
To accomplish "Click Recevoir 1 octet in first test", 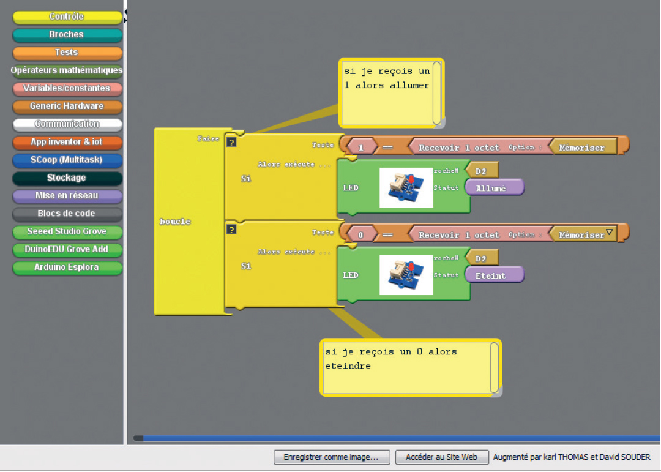I will tap(458, 148).
